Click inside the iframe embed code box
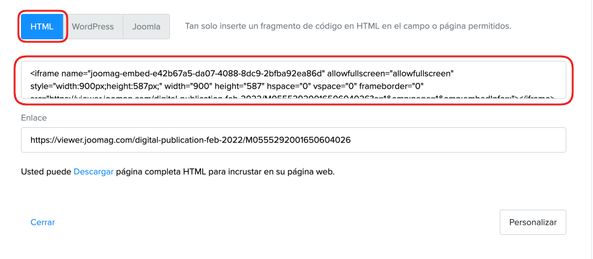Image resolution: width=593 pixels, height=259 pixels. coord(293,80)
